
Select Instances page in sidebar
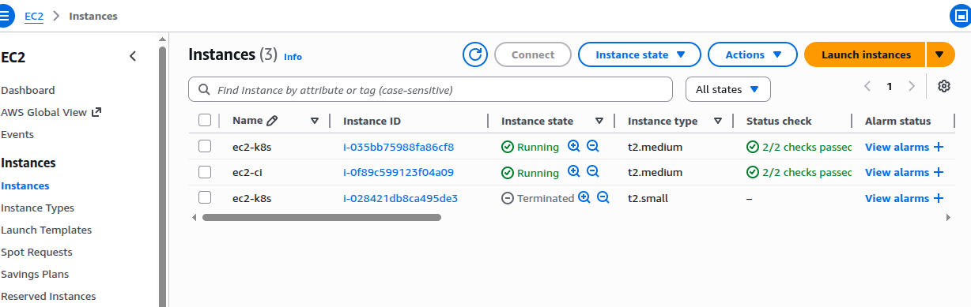pos(25,185)
